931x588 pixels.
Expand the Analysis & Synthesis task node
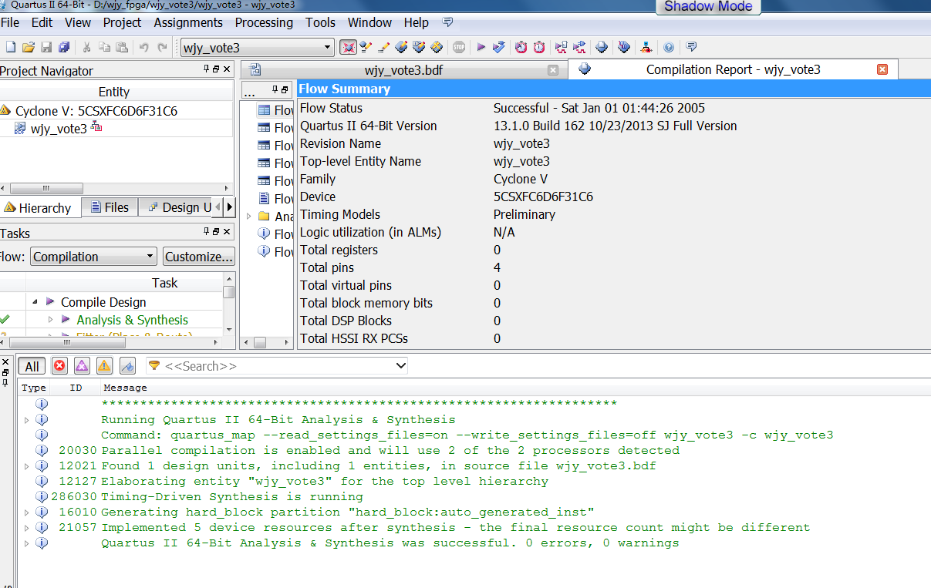click(51, 320)
